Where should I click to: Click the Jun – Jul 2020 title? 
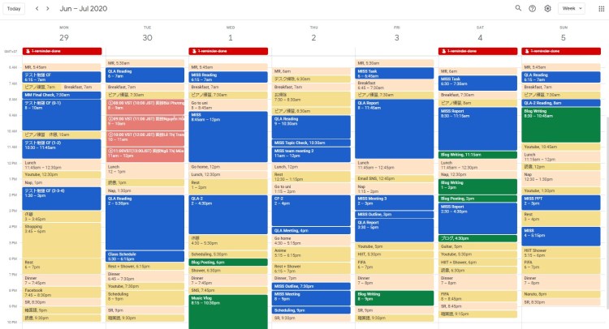[83, 8]
